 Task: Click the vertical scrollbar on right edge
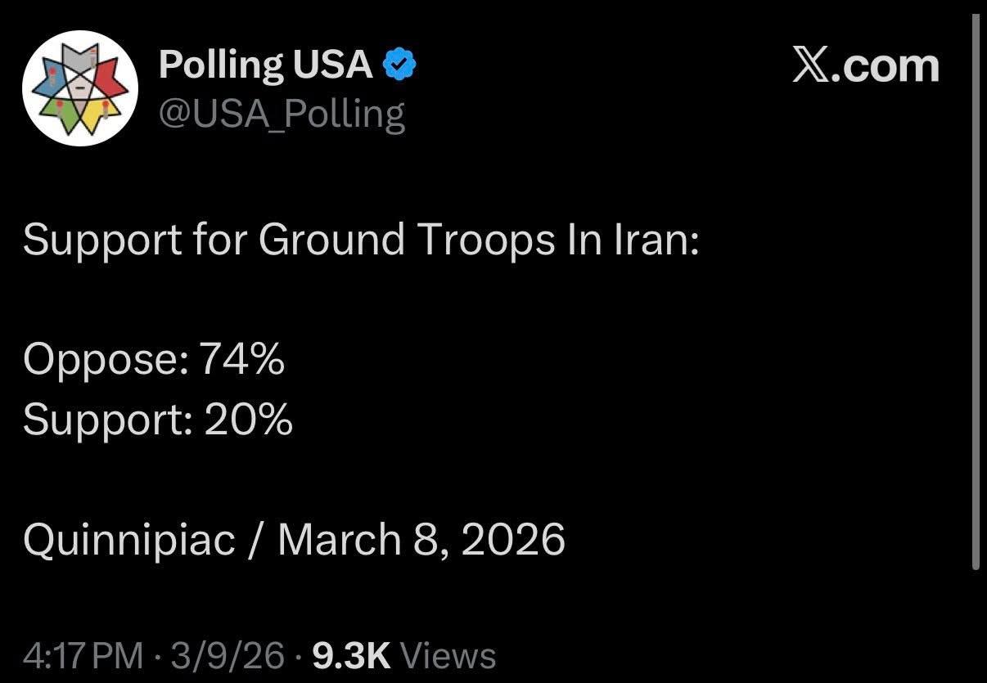(975, 294)
